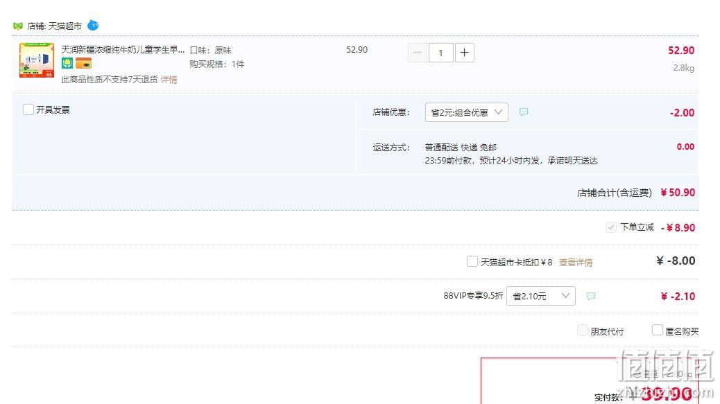Click the ¥ -8.00 card deduction amount

[x=676, y=261]
